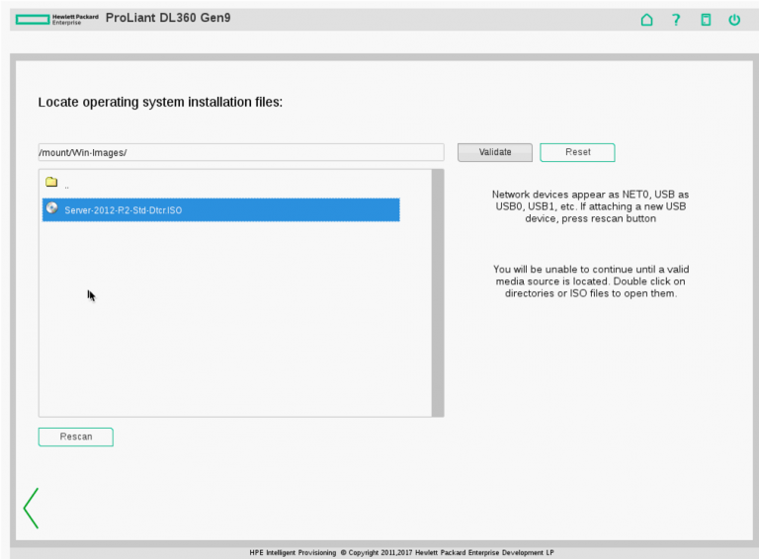The height and width of the screenshot is (559, 759).
Task: Select the parent directory '..' entry
Action: click(67, 186)
